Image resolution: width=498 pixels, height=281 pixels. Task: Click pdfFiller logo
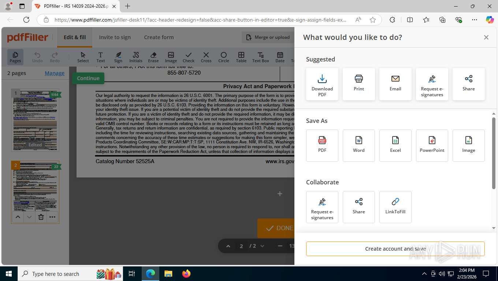click(x=28, y=37)
